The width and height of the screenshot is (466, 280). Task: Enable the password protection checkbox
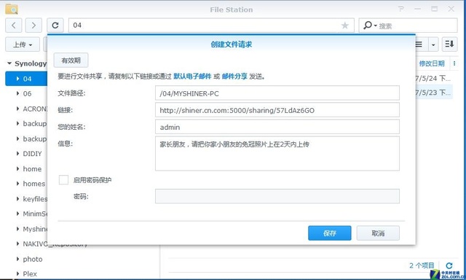63,179
